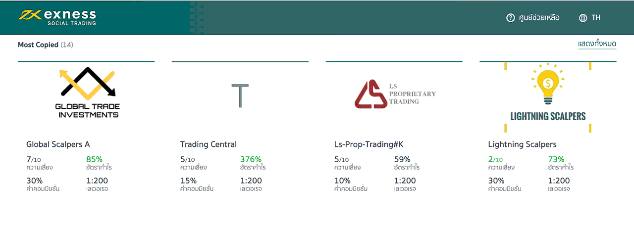Click แสดงทั้งหมด to show all strategies
This screenshot has width=634, height=226.
pos(597,44)
